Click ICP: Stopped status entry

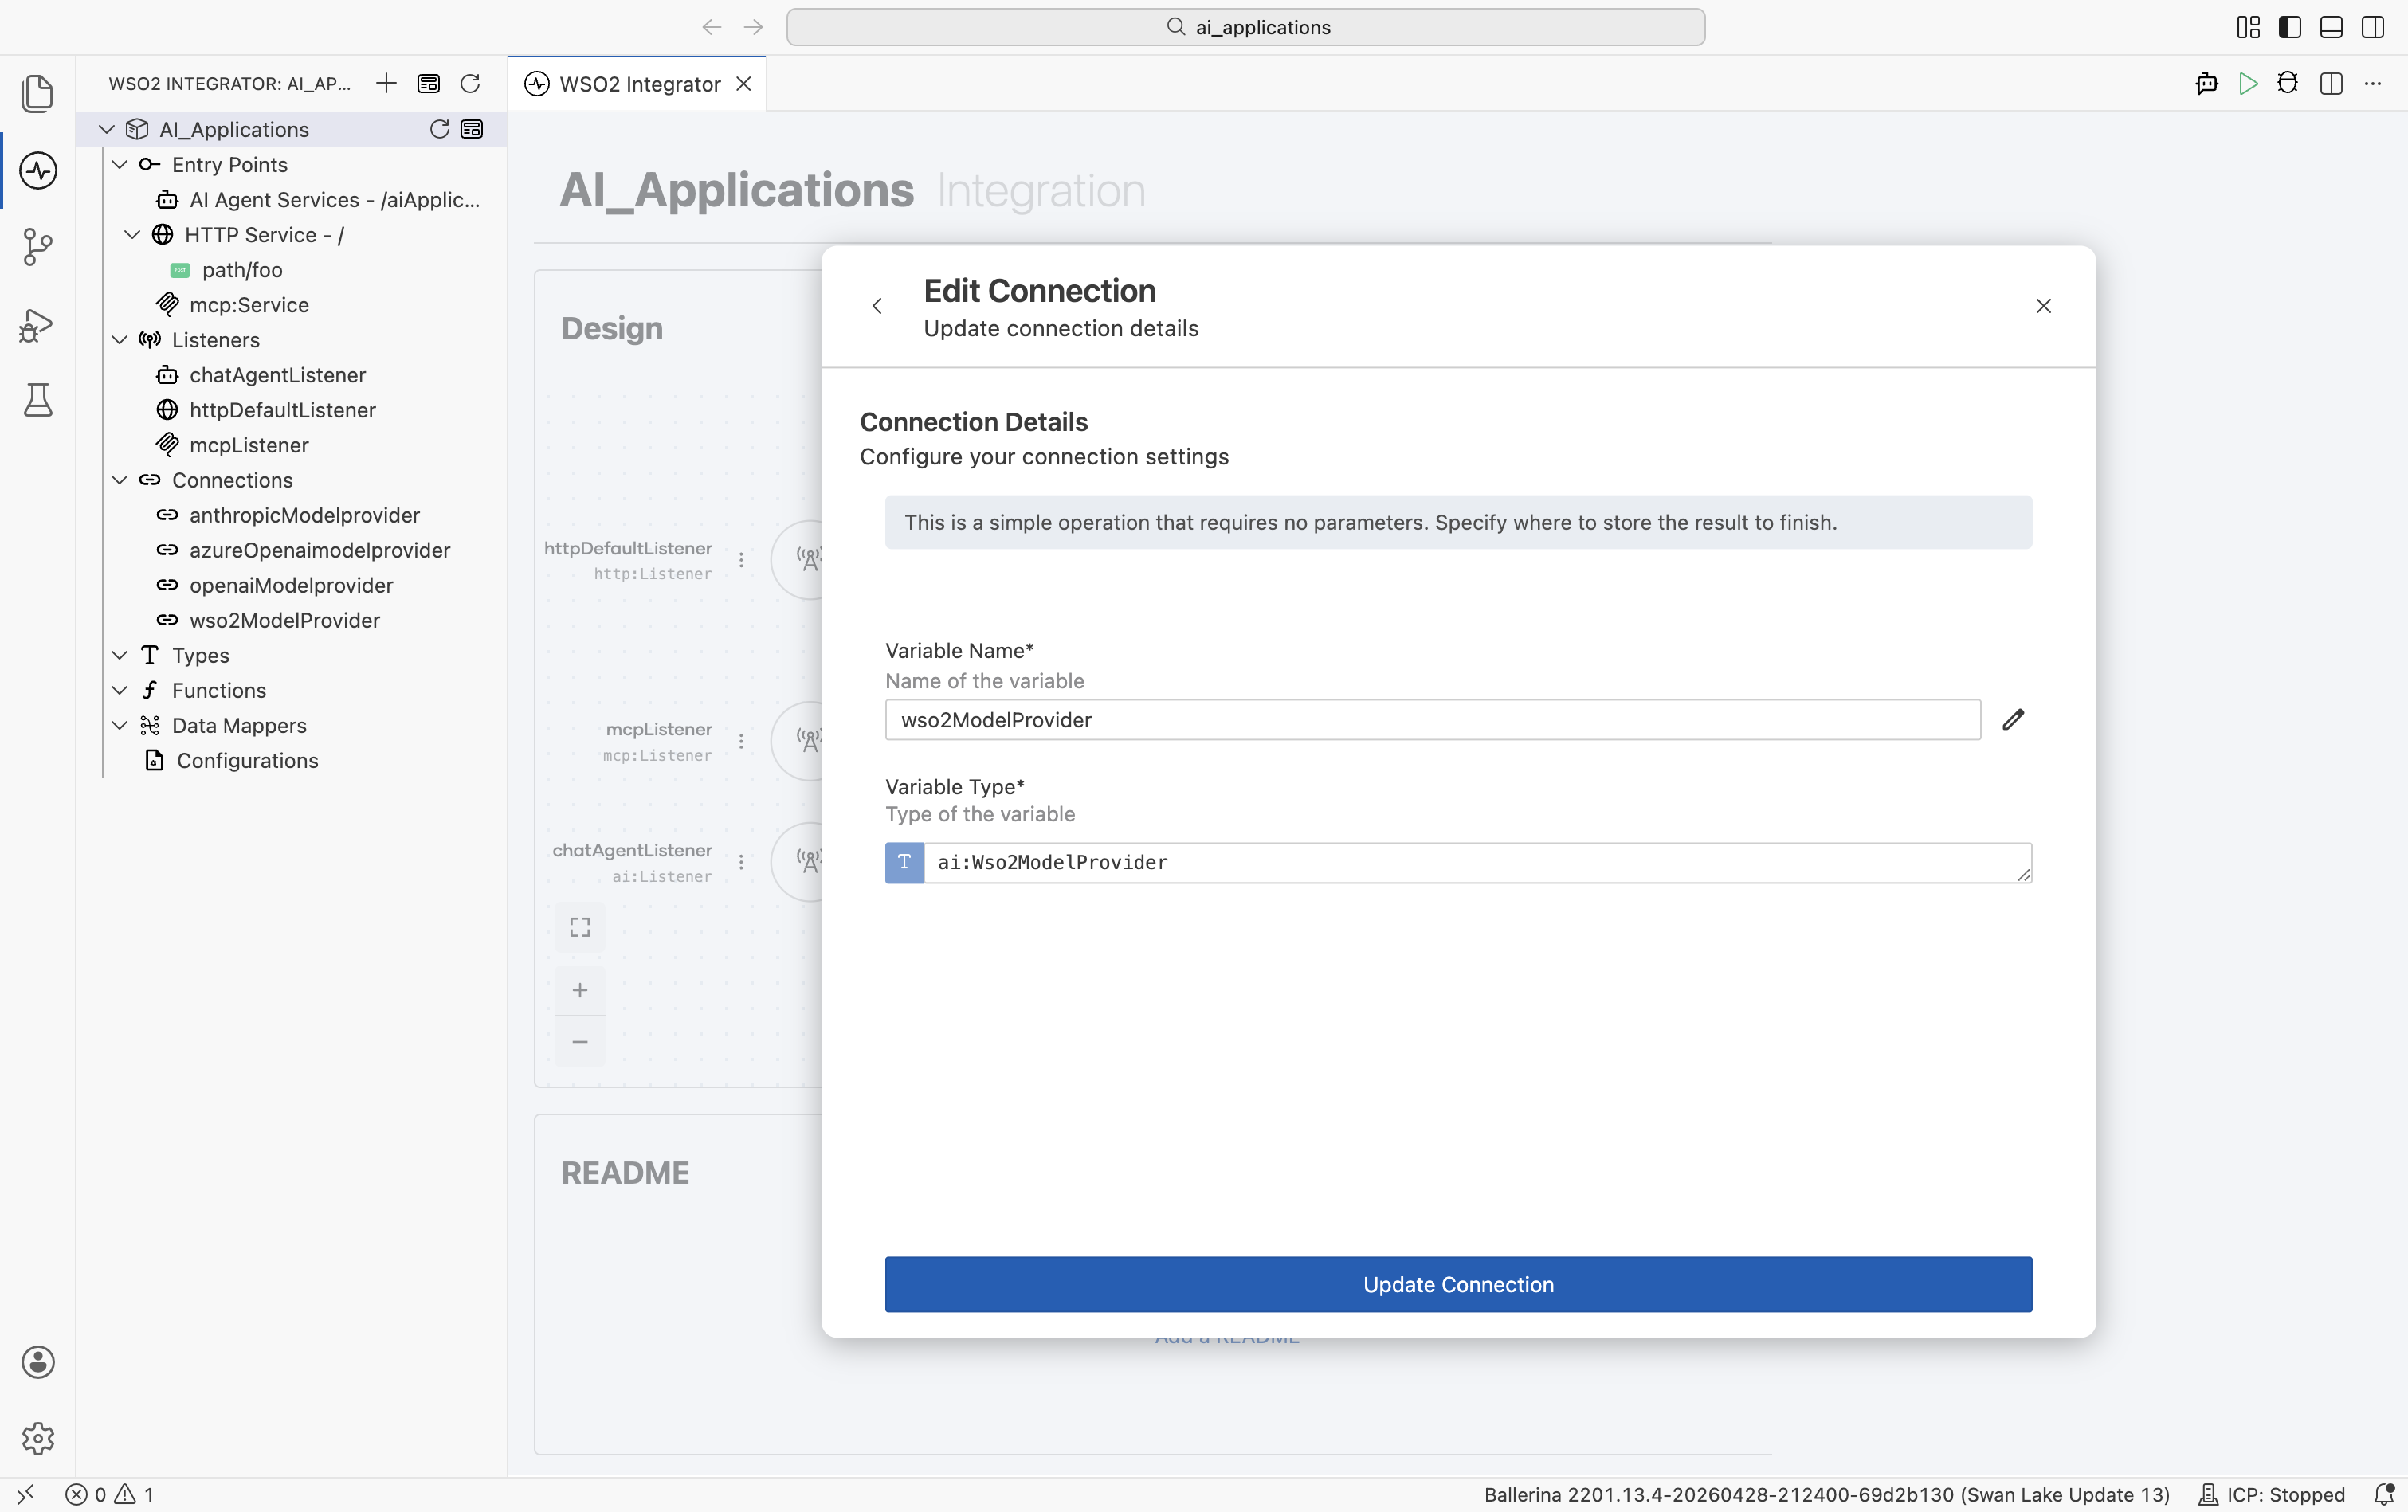point(2271,1494)
